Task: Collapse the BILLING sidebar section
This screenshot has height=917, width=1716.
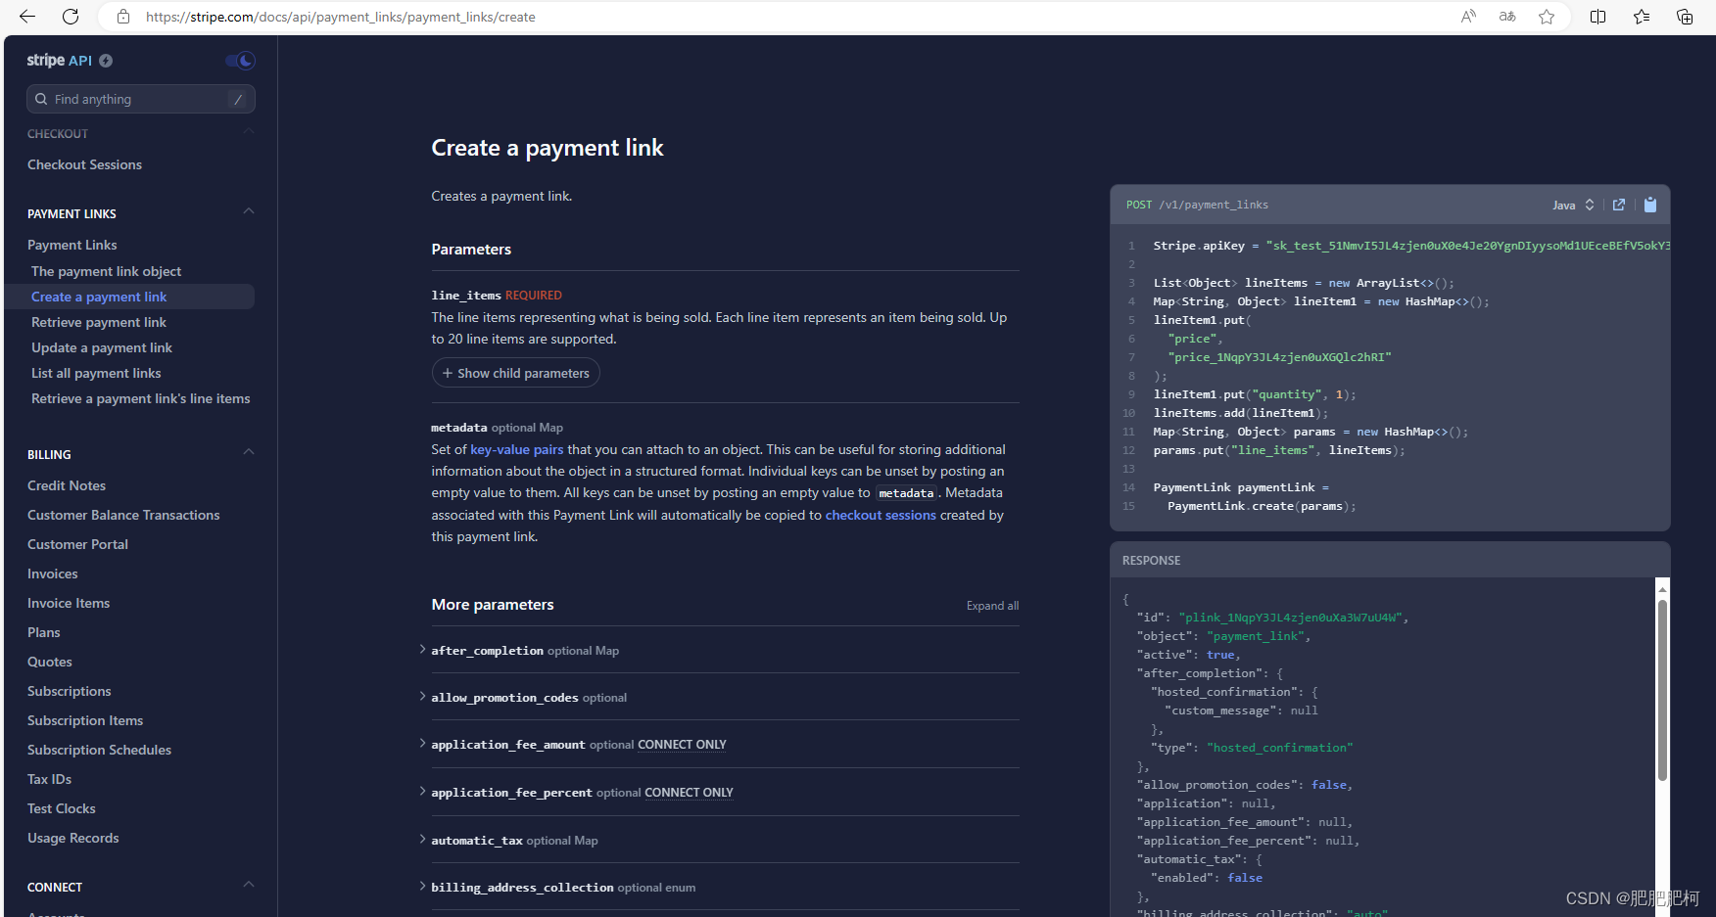Action: coord(248,451)
